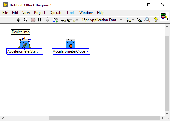Screen dimensions: 170x121
Task: Expand the AccelerometerStart selector arrow
Action: point(40,51)
